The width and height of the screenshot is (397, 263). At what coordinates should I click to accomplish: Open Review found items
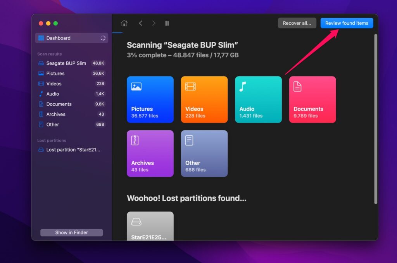coord(347,23)
